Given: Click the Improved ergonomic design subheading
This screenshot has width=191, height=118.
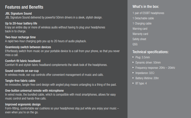Looking at the screenshot, I should click(x=23, y=104).
